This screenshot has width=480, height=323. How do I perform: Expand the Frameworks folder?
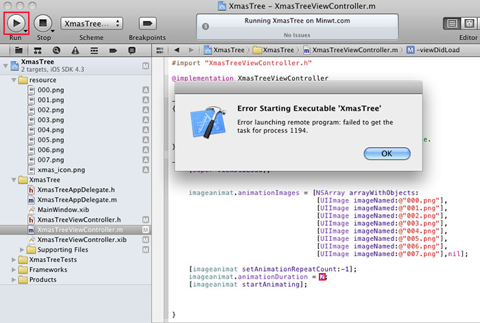pos(14,270)
